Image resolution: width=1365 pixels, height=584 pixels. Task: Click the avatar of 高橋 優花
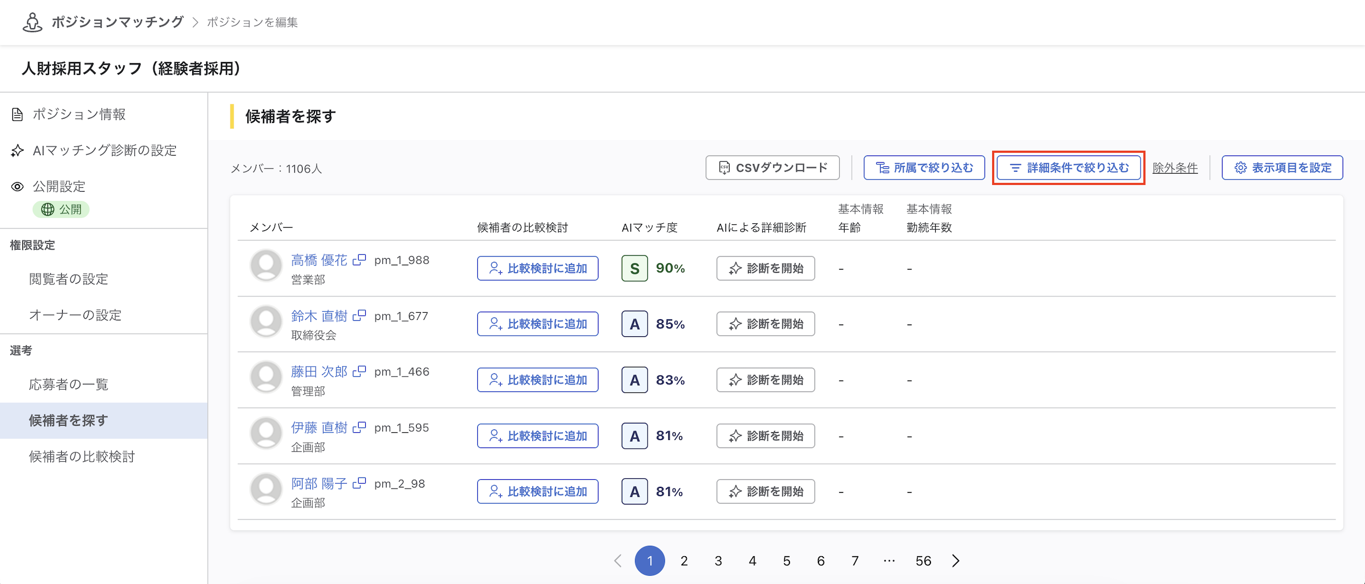click(x=266, y=265)
